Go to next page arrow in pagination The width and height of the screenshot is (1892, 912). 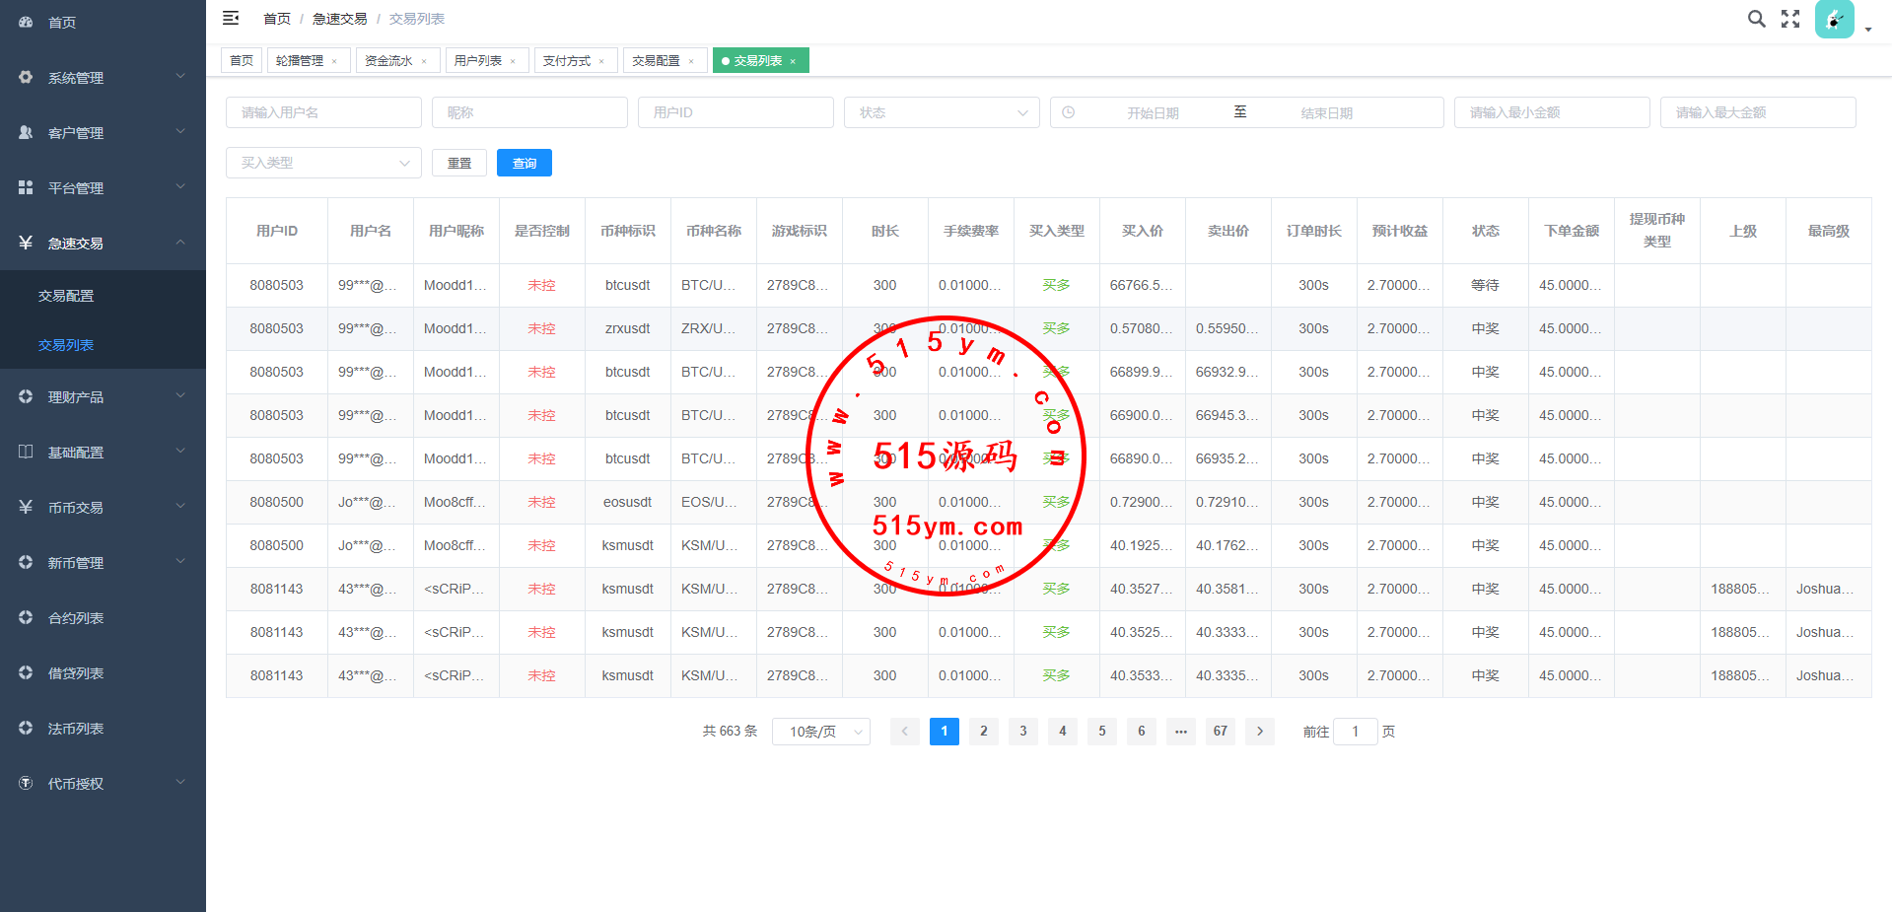(1259, 731)
